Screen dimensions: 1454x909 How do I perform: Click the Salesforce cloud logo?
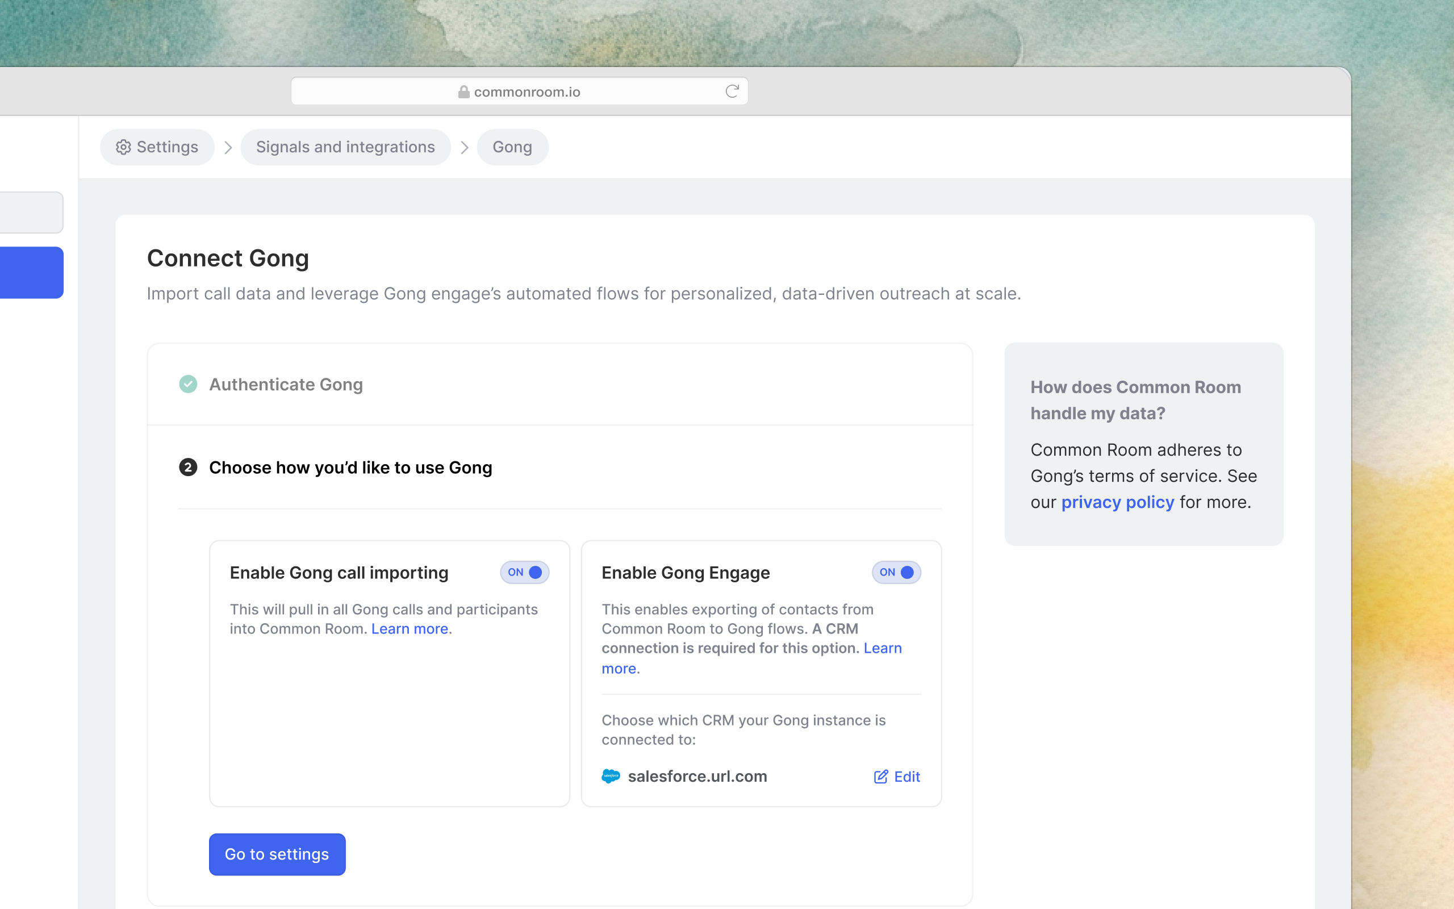(x=611, y=776)
